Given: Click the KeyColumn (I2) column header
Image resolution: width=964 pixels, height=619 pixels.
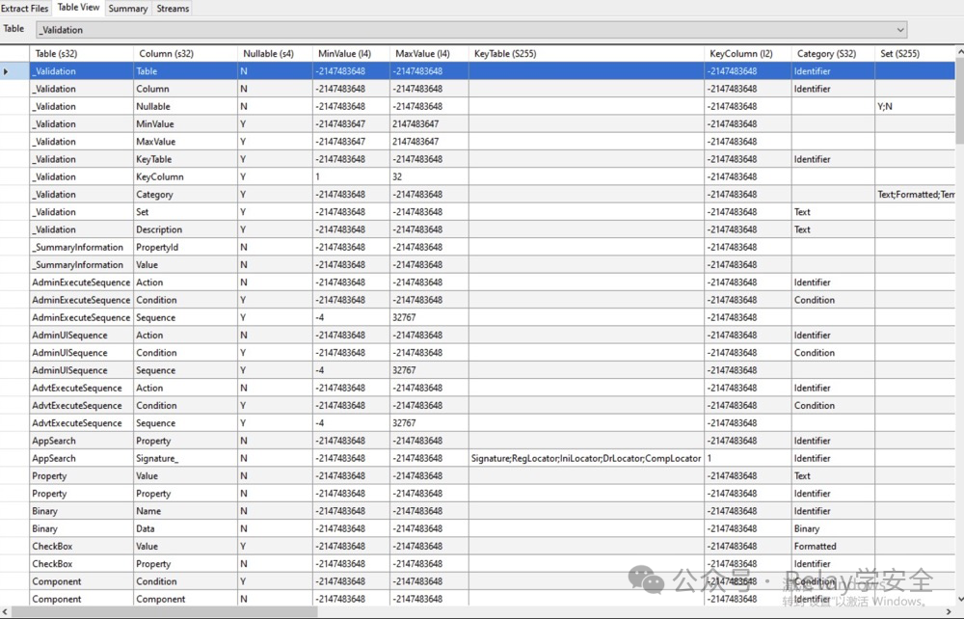Looking at the screenshot, I should 748,53.
